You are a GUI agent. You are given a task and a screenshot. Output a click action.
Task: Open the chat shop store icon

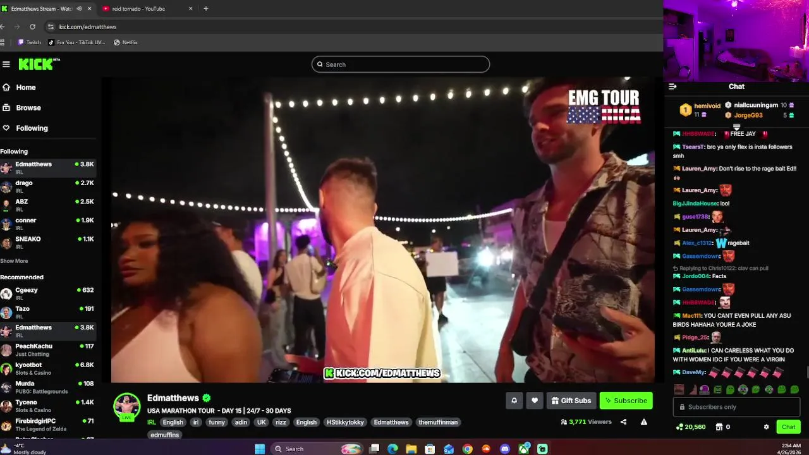pyautogui.click(x=719, y=427)
